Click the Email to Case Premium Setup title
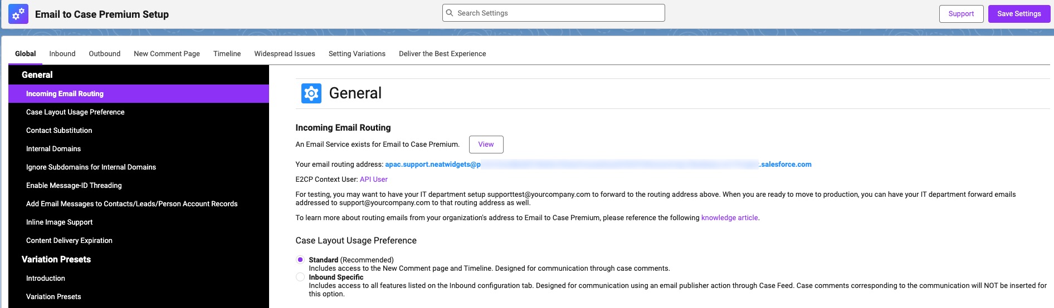Viewport: 1054px width, 308px height. click(x=102, y=14)
